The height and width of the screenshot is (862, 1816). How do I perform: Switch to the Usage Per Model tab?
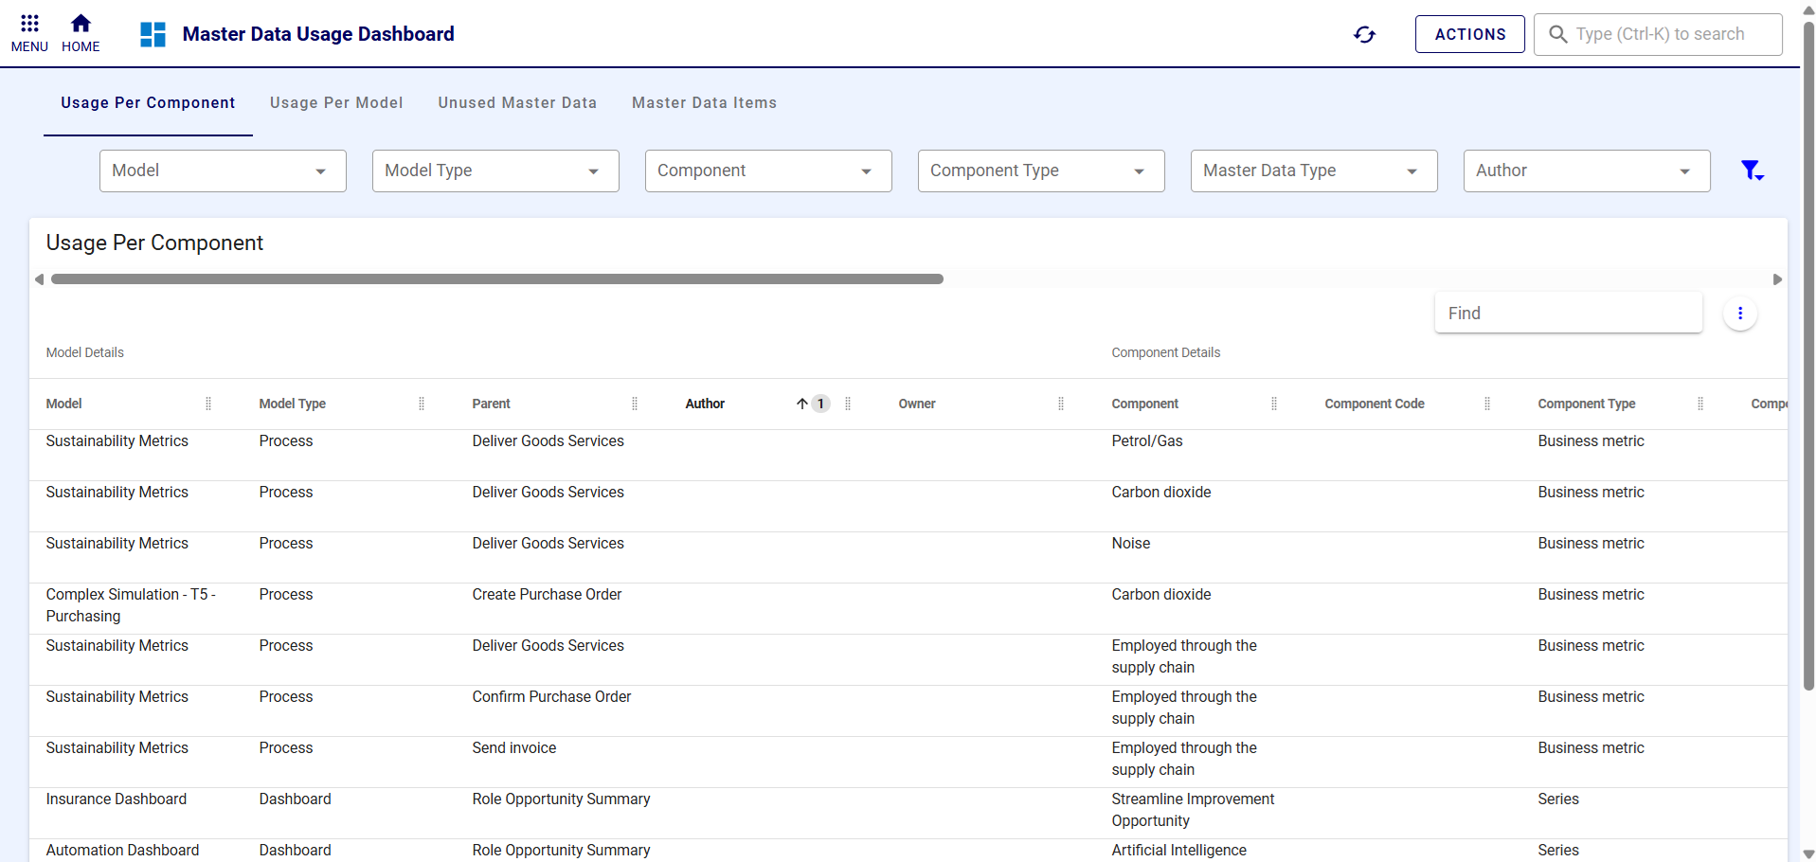(336, 103)
